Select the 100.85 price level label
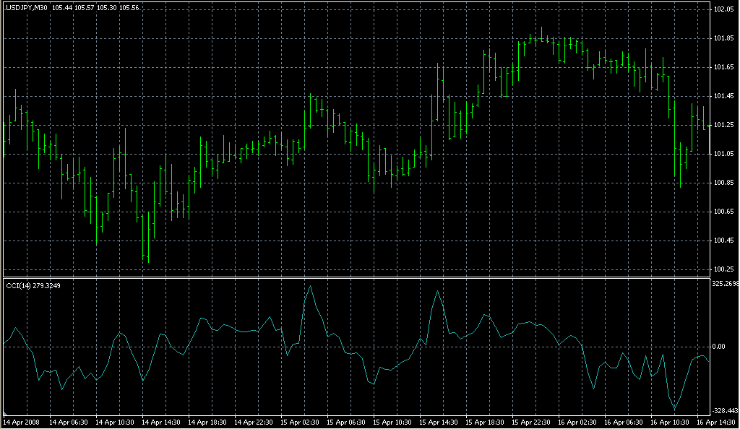This screenshot has height=429, width=740. pyautogui.click(x=723, y=183)
